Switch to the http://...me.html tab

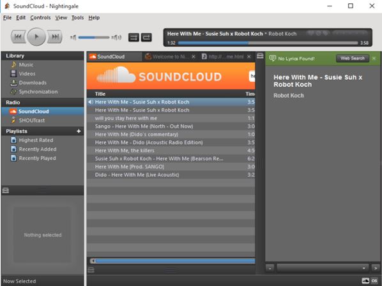(223, 57)
